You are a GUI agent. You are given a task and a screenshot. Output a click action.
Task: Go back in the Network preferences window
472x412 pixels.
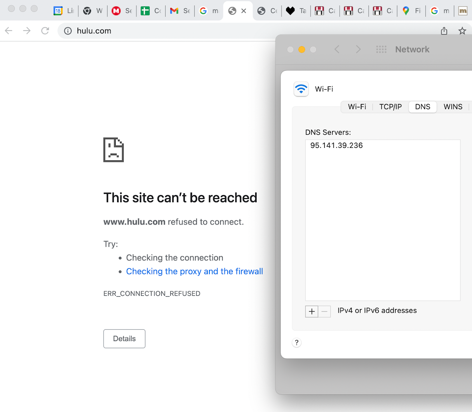coord(337,49)
